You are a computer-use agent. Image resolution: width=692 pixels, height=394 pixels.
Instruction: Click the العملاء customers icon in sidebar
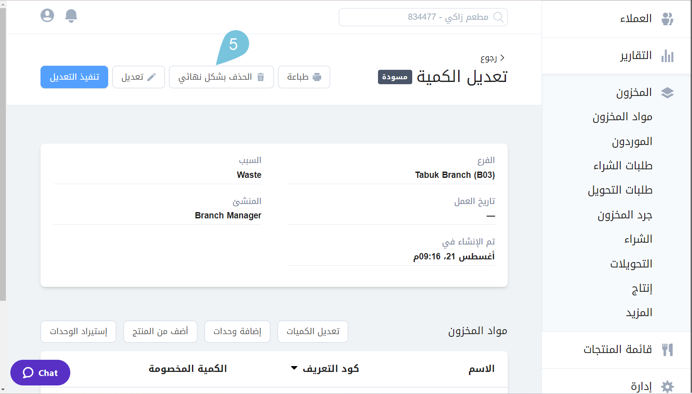(x=667, y=19)
